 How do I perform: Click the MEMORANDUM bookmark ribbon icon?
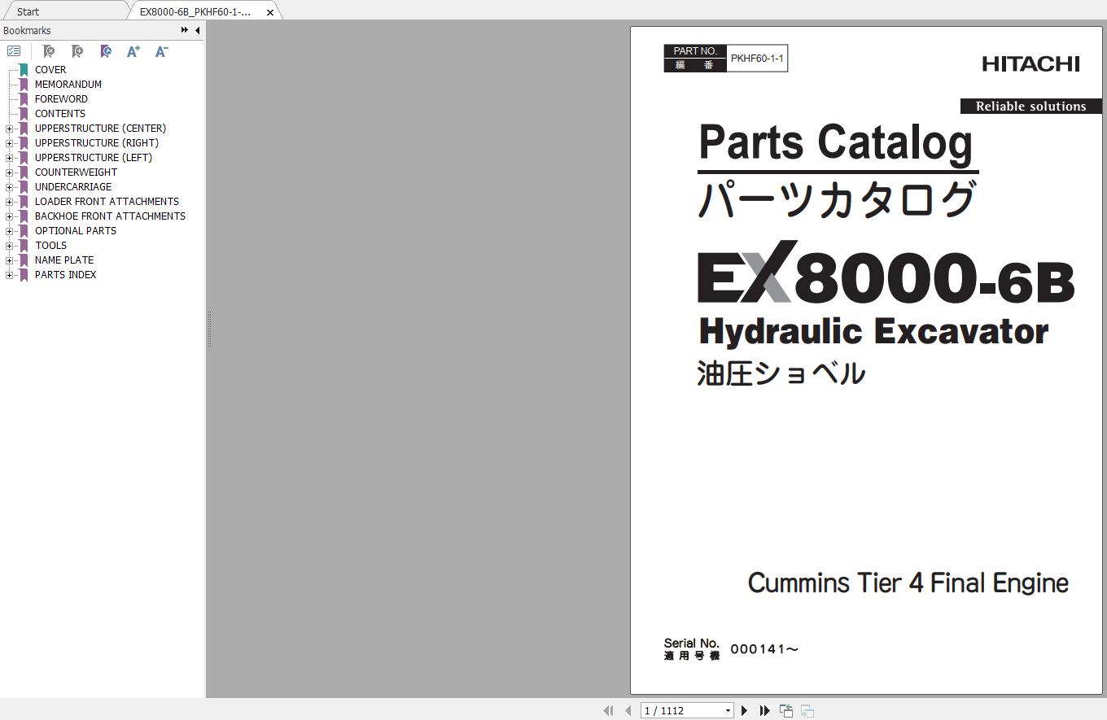click(24, 85)
